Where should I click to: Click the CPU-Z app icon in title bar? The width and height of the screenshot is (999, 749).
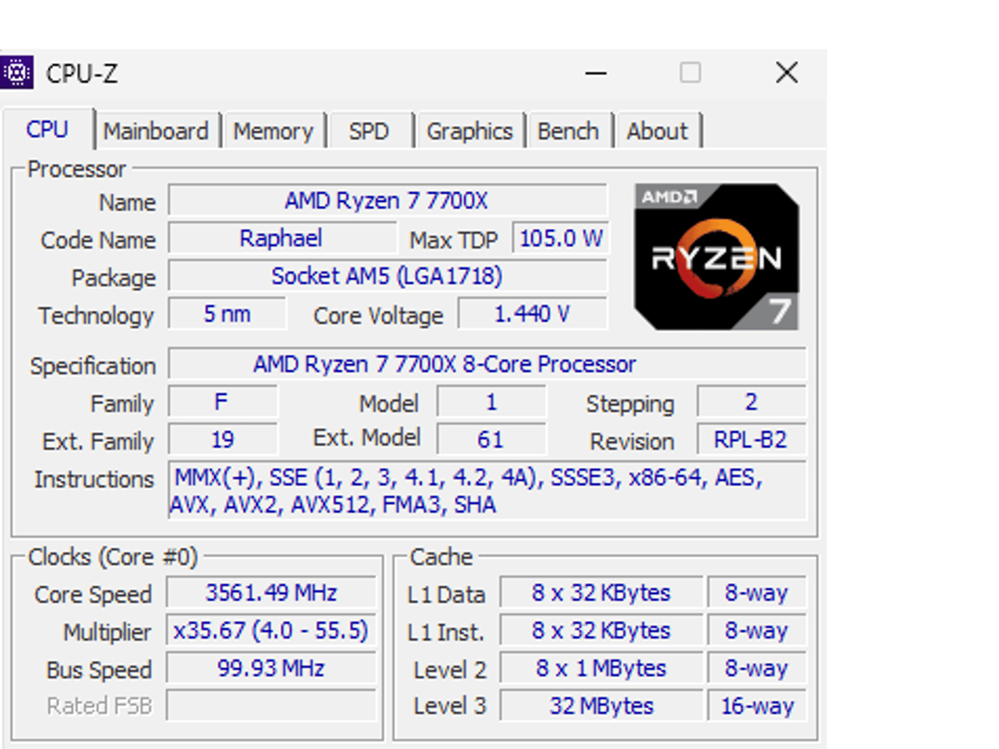coord(17,73)
